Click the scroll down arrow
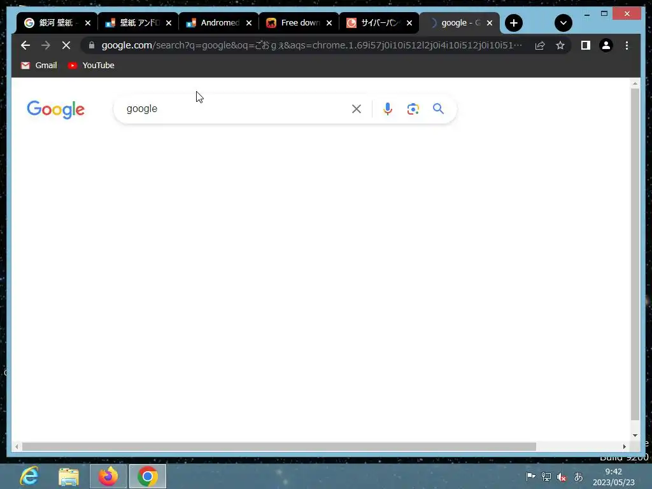This screenshot has width=652, height=489. 635,436
